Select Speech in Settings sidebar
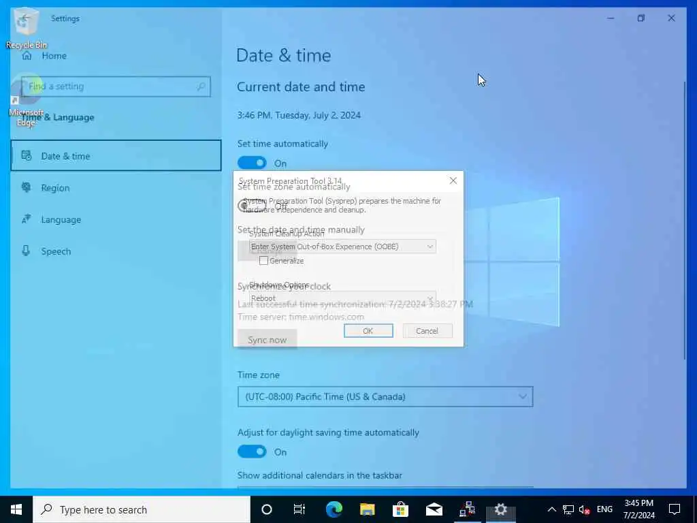The image size is (697, 523). [116, 251]
